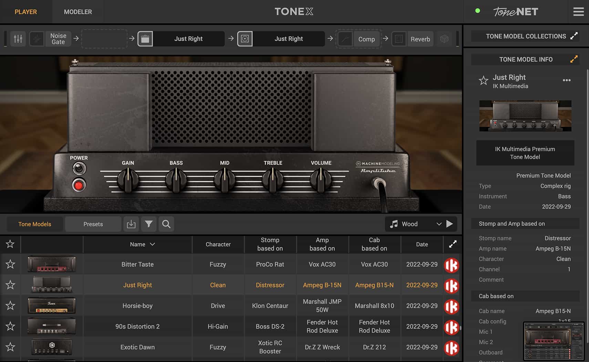Open the mixer settings sliders icon

click(x=18, y=39)
